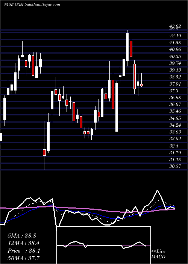
Task: Select the 34.24 price axis label
Action: click(175, 125)
